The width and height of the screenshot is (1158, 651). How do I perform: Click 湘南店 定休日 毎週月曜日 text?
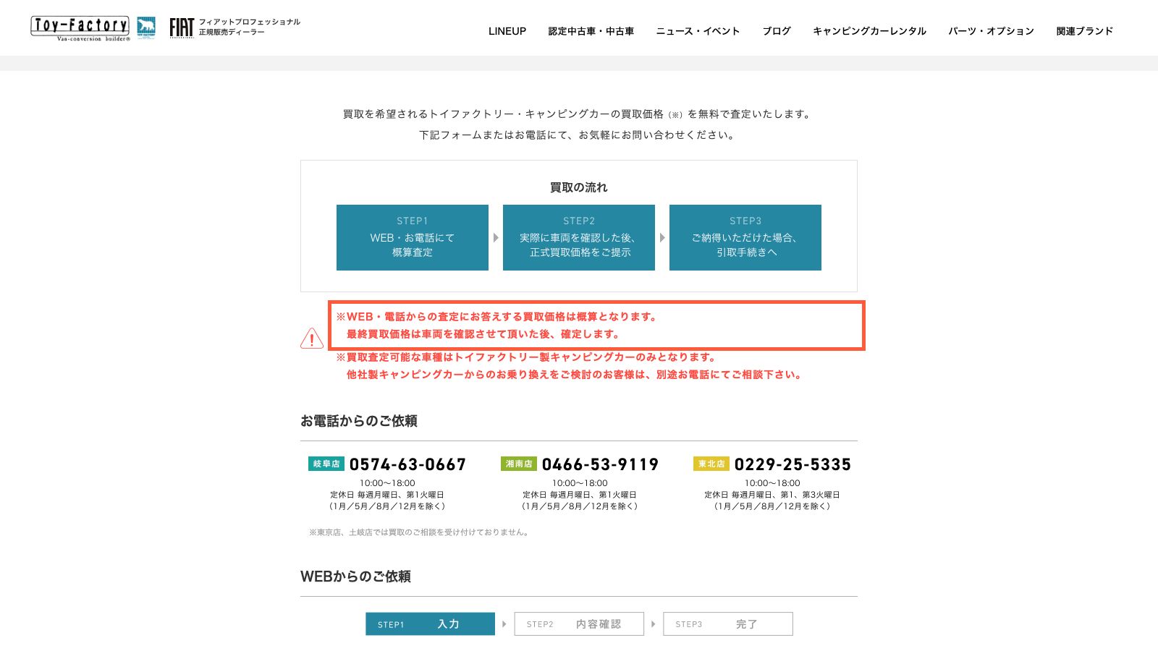tap(580, 495)
